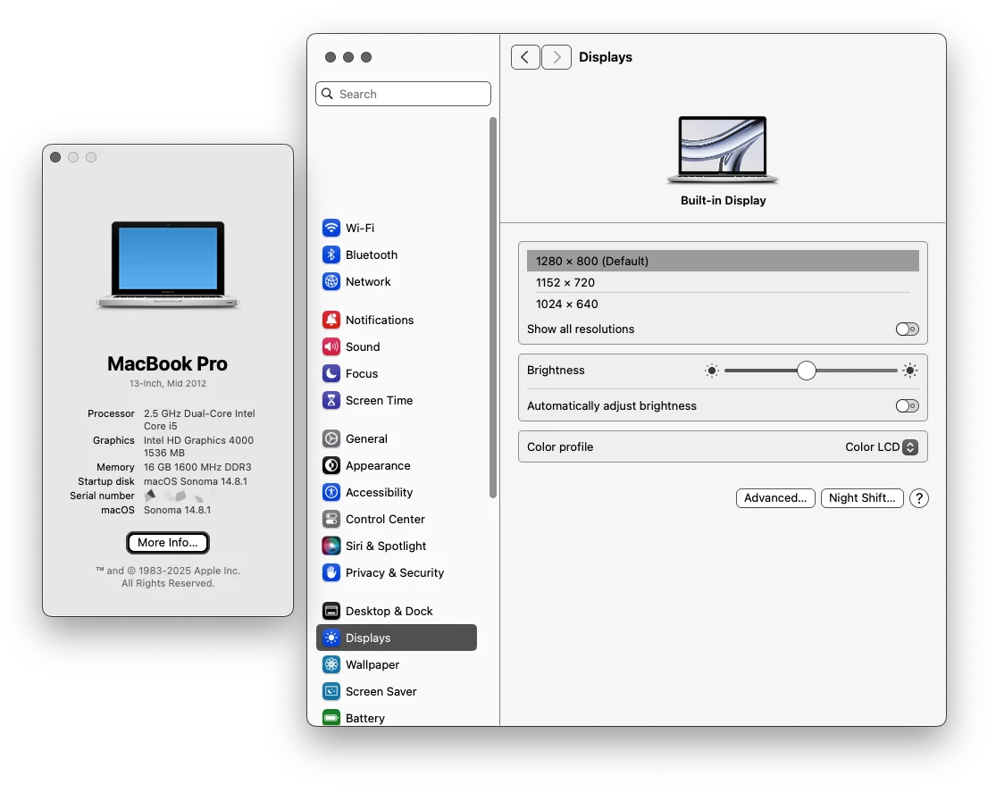Click the Privacy & Security hand icon
996x792 pixels.
pyautogui.click(x=331, y=571)
